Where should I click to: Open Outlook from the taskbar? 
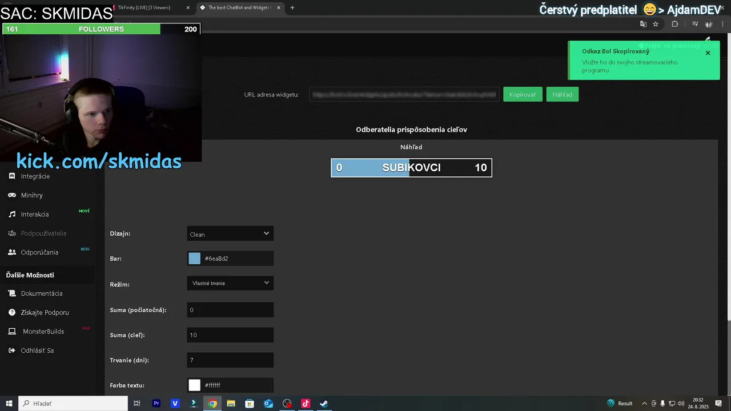[x=268, y=404]
